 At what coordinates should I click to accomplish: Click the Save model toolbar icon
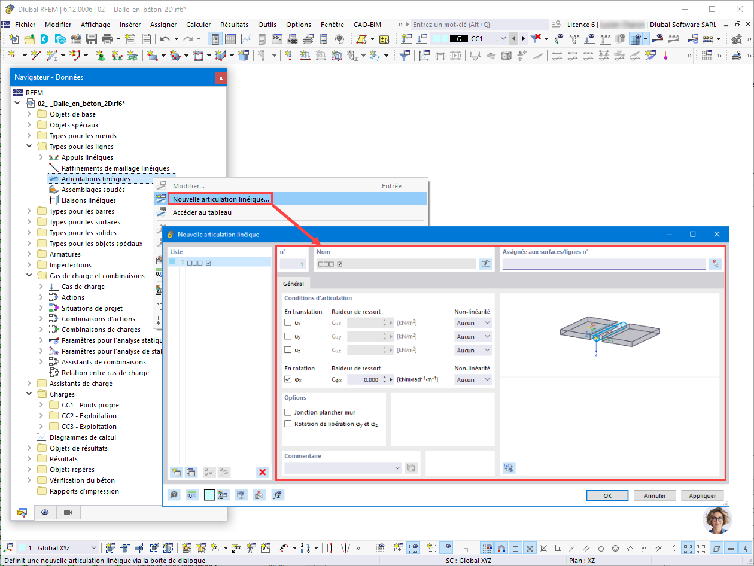coord(92,39)
